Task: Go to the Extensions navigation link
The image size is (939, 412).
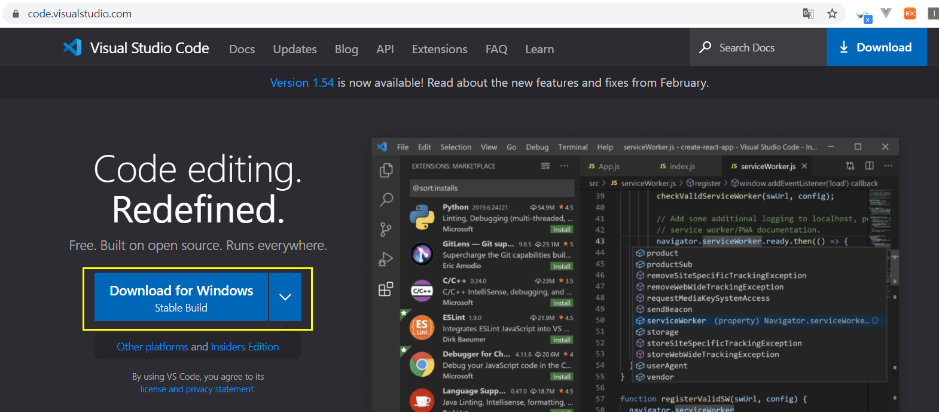Action: (x=440, y=49)
